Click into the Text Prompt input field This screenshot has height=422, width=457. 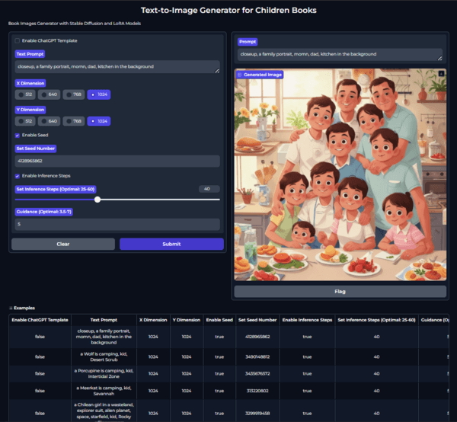coord(117,67)
